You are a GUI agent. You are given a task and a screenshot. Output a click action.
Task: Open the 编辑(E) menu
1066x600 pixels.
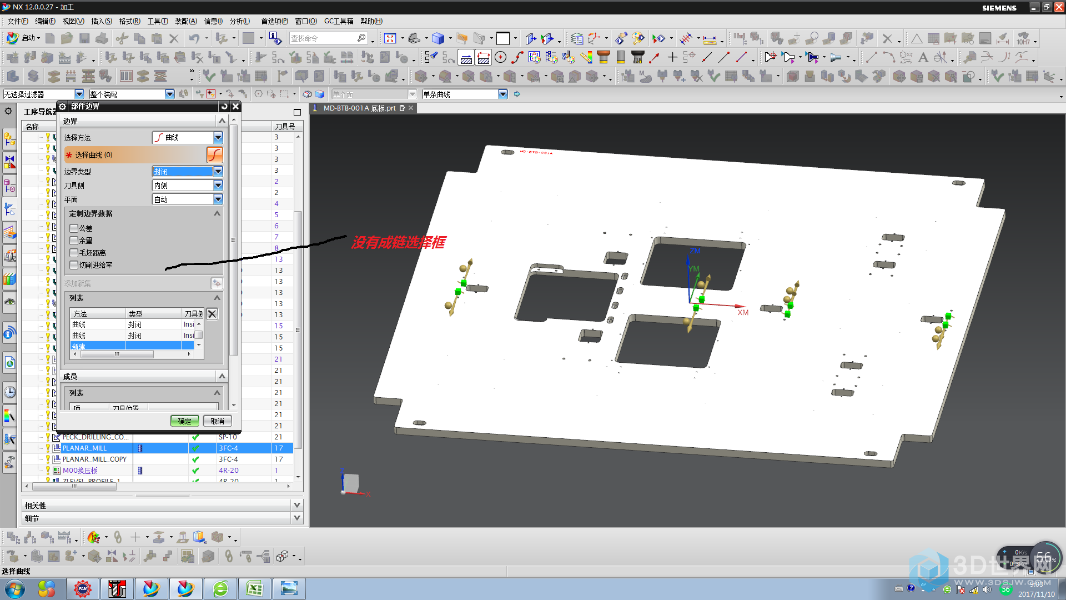pos(45,21)
